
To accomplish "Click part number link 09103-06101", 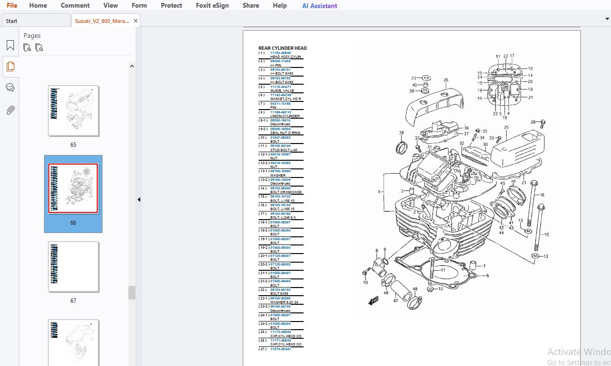I will 280,70.
